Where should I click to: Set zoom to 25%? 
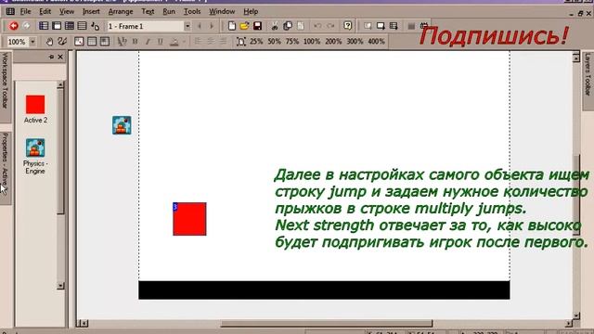coord(256,41)
